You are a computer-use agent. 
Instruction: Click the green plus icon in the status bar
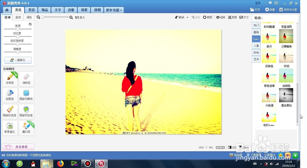[x=295, y=155]
